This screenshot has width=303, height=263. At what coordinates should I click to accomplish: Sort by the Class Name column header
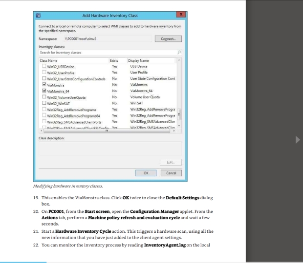pyautogui.click(x=73, y=60)
